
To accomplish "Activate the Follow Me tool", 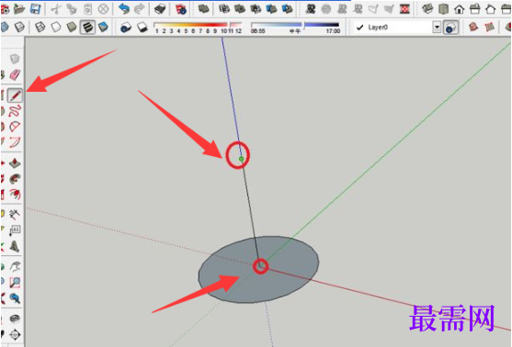I will click(x=15, y=179).
